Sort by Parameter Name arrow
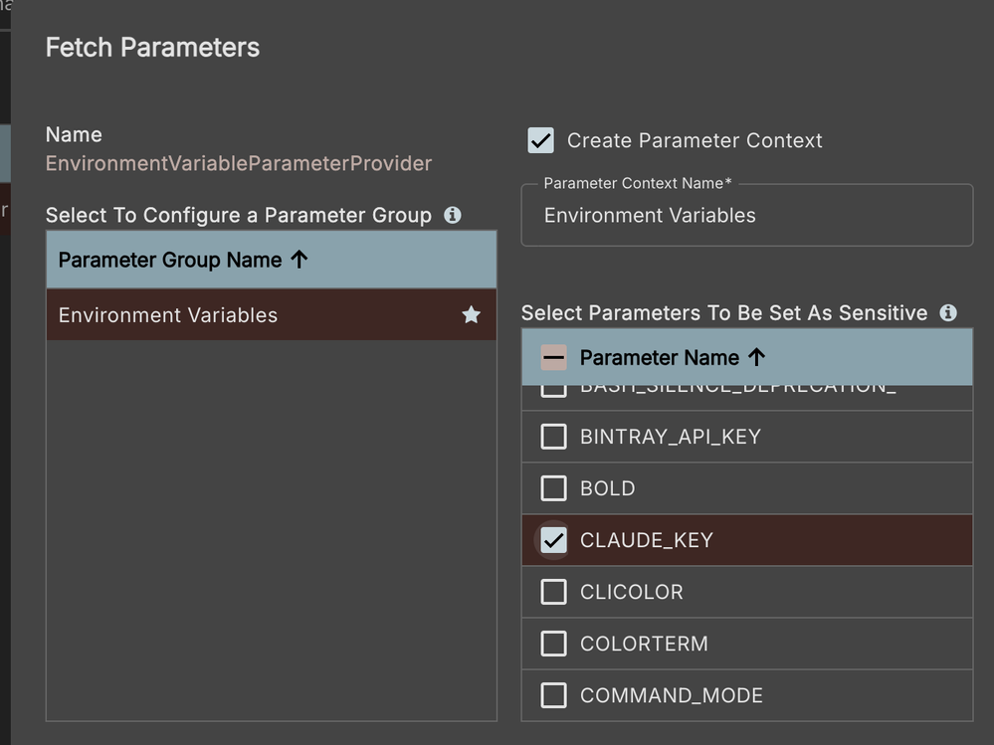The width and height of the screenshot is (994, 745). click(756, 357)
